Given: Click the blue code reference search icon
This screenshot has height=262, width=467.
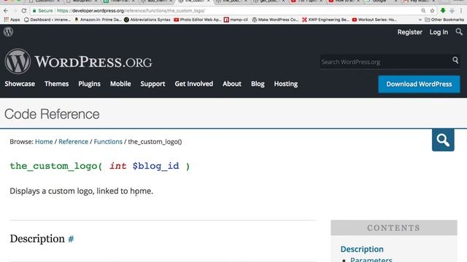Looking at the screenshot, I should (443, 140).
